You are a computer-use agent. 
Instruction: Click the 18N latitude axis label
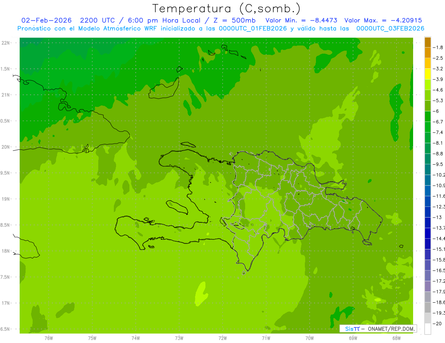pos(6,251)
